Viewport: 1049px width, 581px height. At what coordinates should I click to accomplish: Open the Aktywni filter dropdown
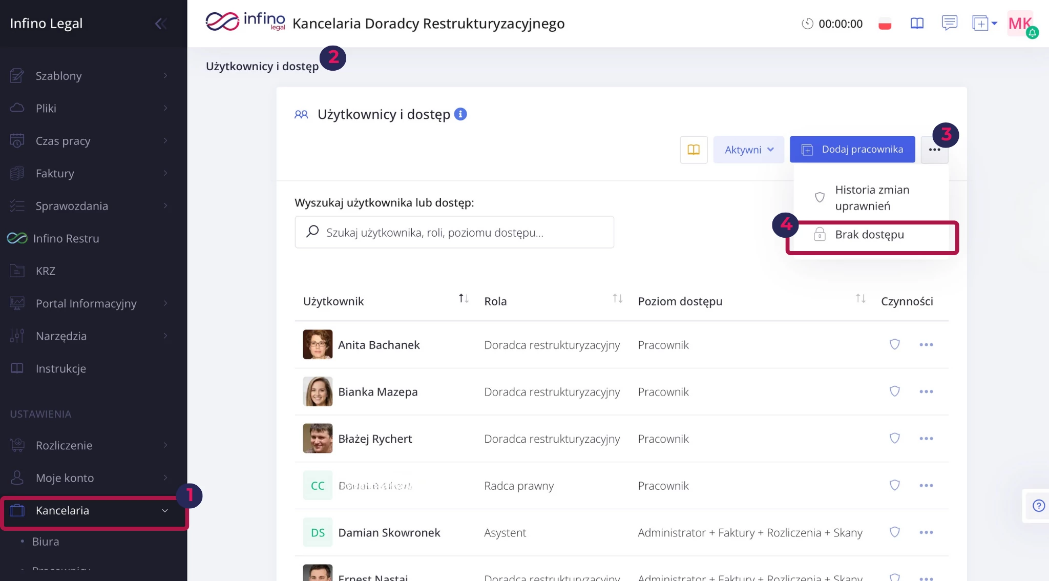tap(748, 150)
